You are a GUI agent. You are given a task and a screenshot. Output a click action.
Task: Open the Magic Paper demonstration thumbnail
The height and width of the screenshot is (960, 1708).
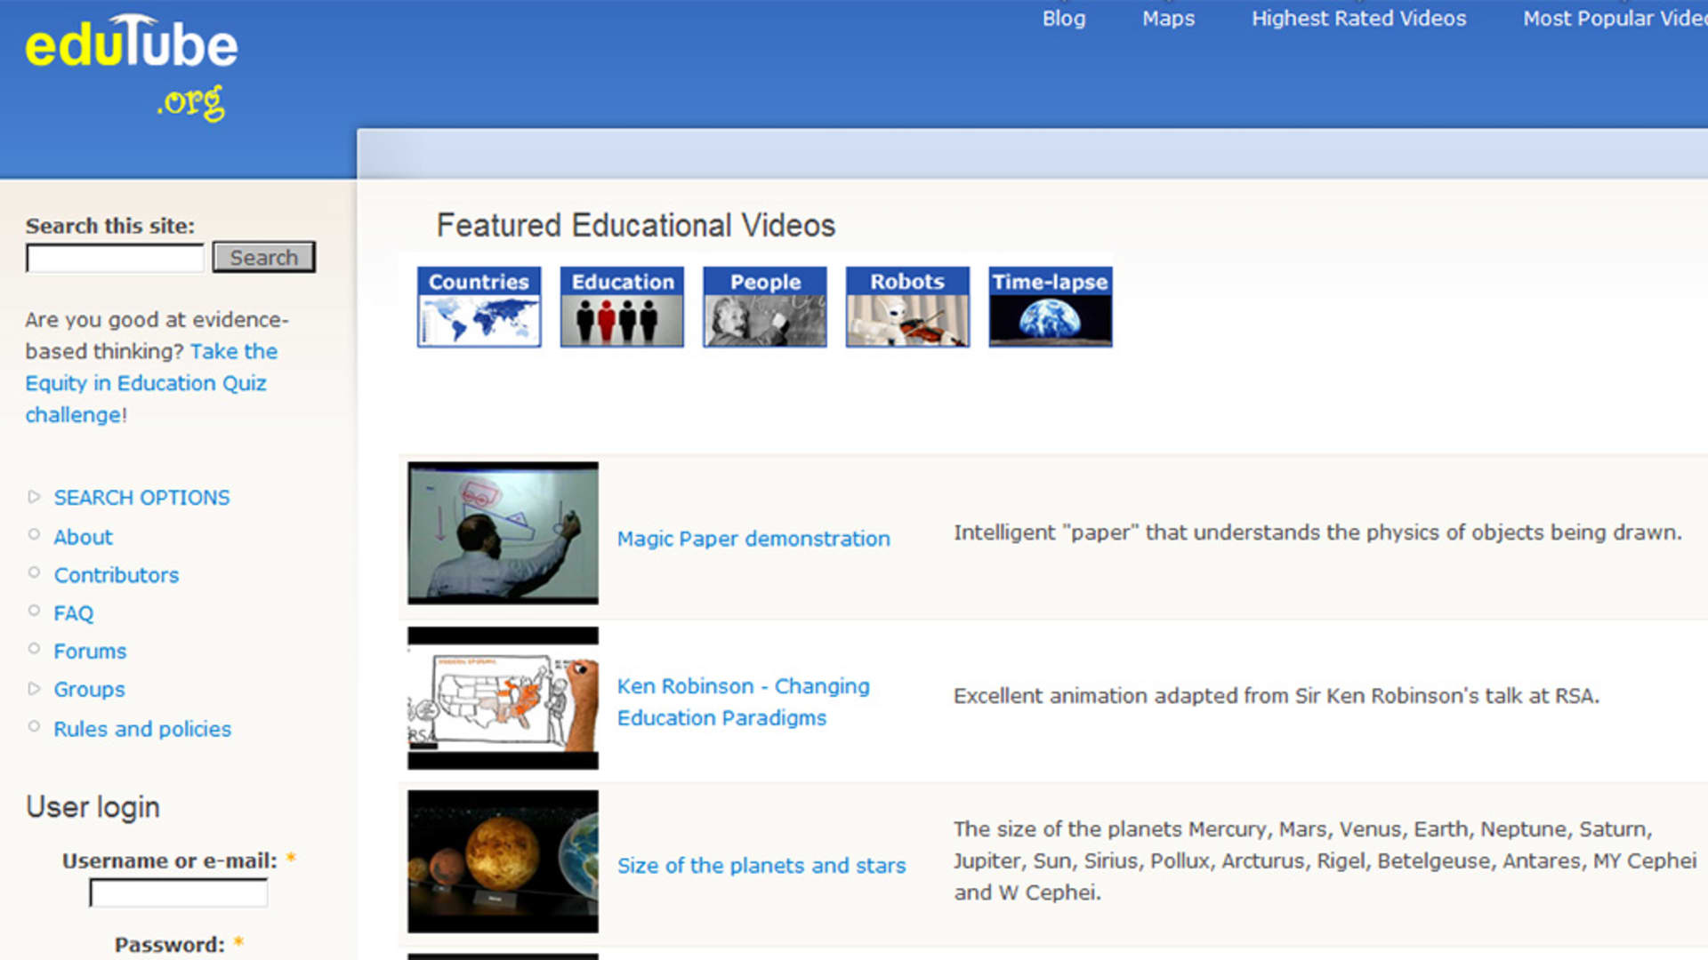(503, 533)
